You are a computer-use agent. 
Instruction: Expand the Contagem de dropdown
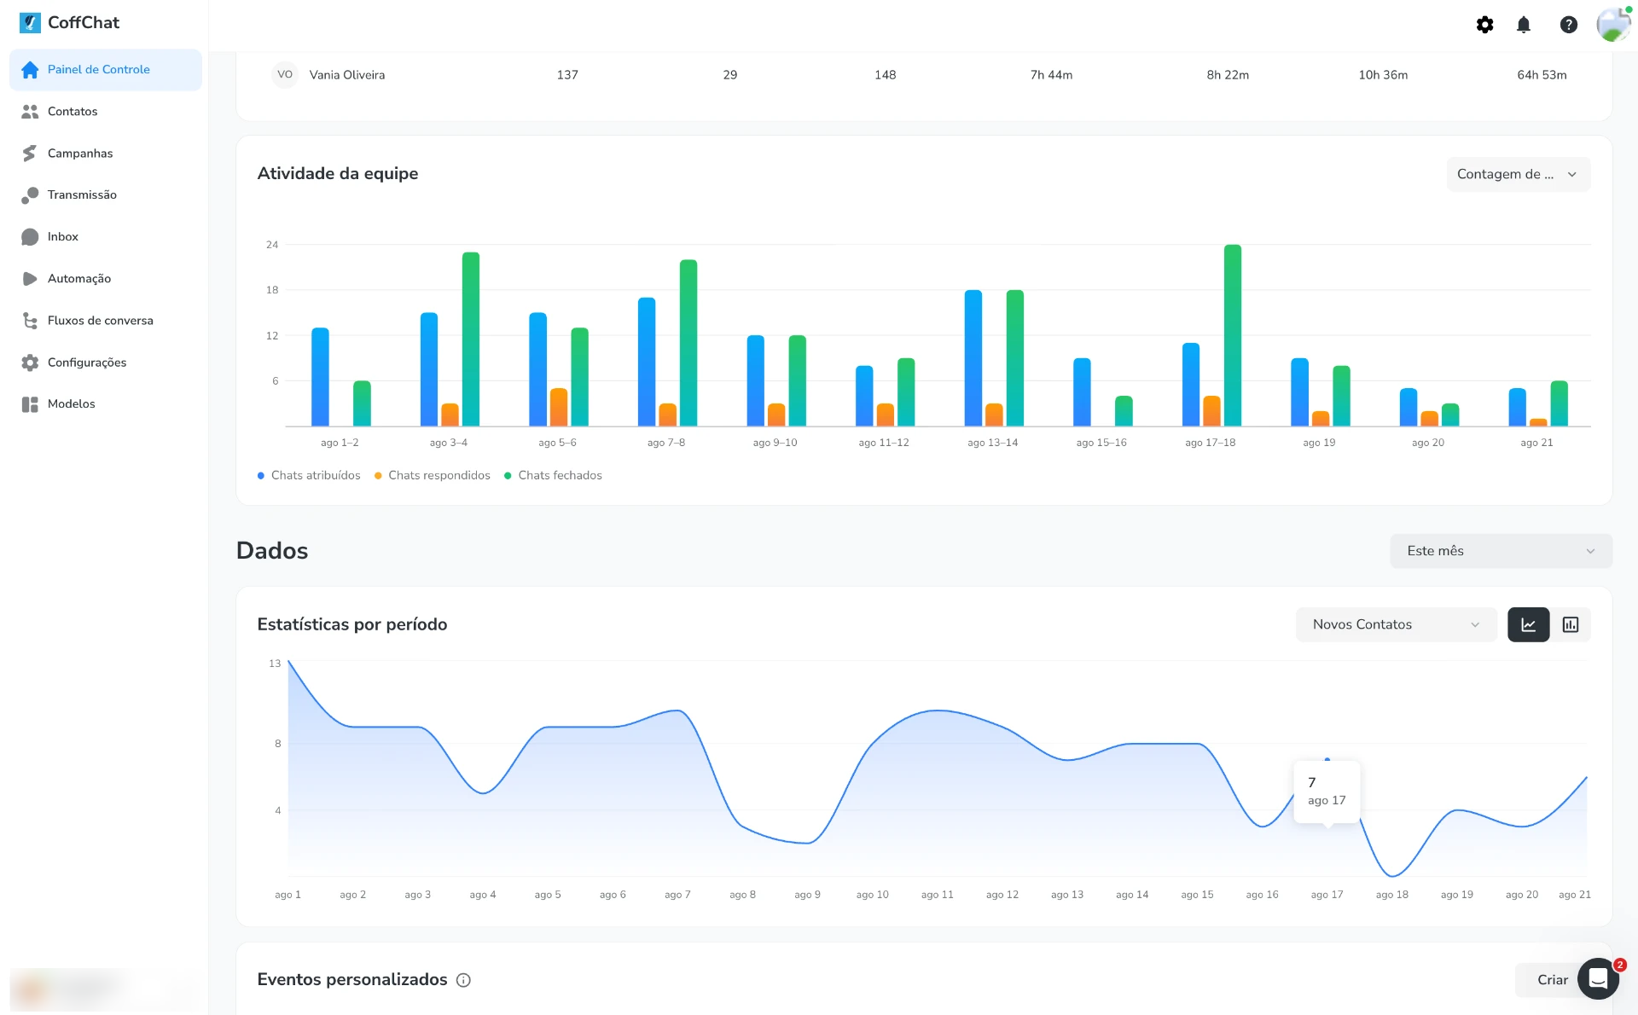1518,174
